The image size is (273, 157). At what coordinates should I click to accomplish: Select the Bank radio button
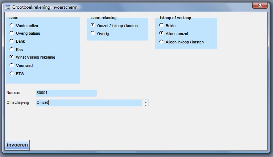coord(12,41)
